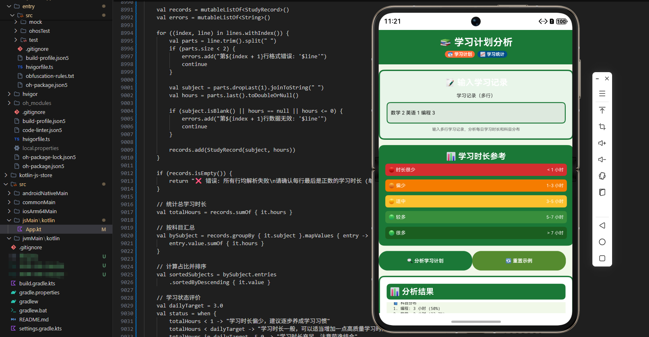Click the Kotlin file icon beside App.kt

point(20,229)
